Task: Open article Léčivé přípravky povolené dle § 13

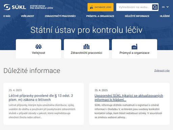Action: [41, 97]
